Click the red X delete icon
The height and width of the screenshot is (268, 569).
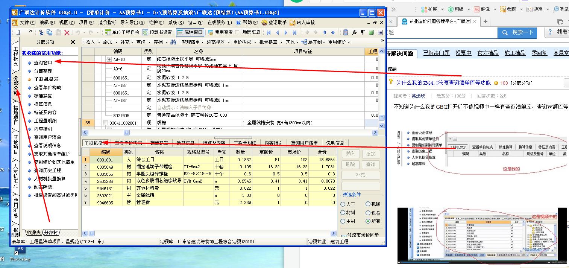(x=67, y=32)
